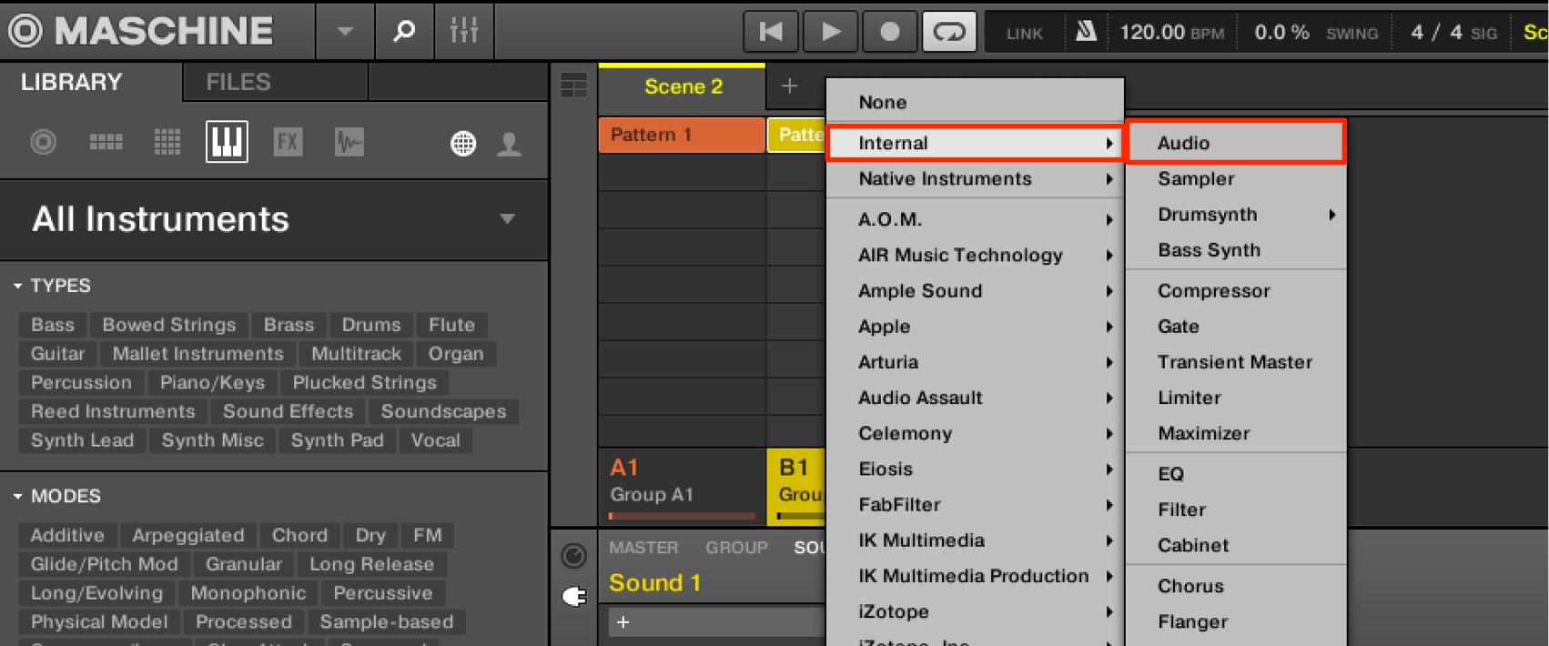Filter by Piano/Keys type tag
This screenshot has height=646, width=1549.
coord(212,383)
